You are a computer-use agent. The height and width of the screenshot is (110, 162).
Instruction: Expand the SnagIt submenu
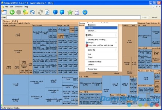[x=101, y=43]
